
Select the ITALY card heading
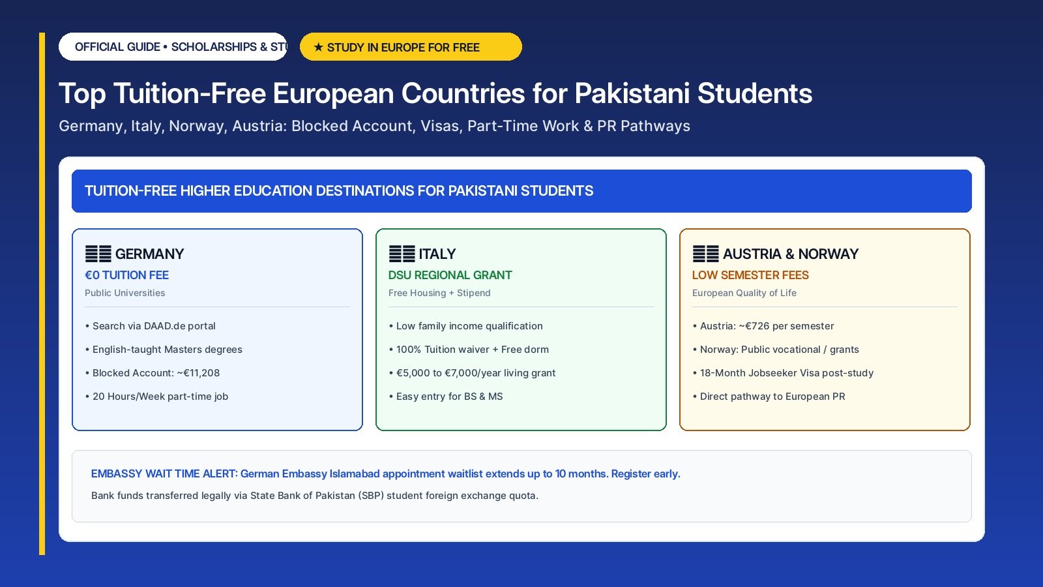(x=437, y=254)
